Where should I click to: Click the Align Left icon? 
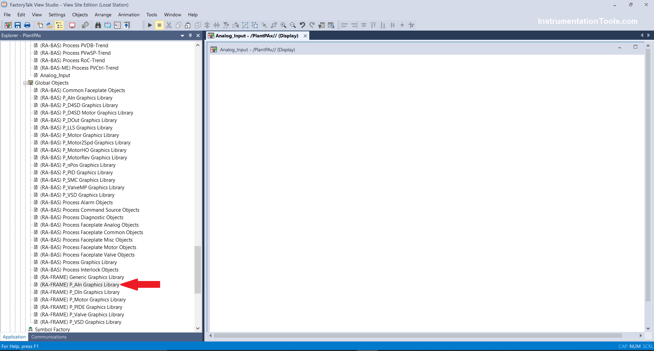click(345, 25)
